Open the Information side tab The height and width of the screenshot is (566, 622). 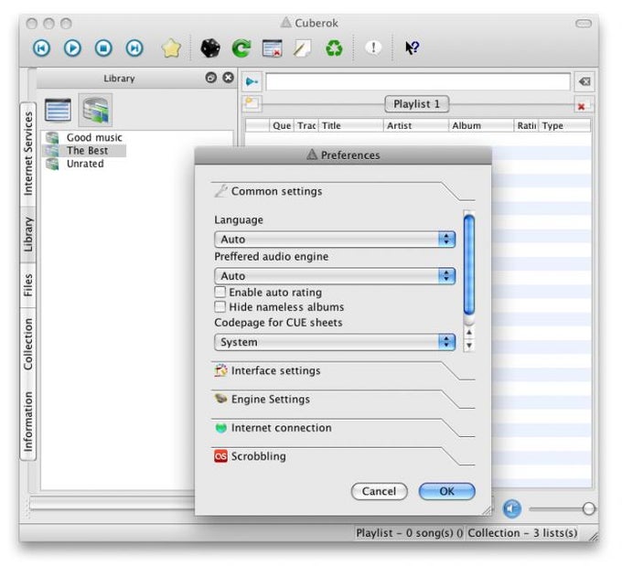(x=27, y=422)
